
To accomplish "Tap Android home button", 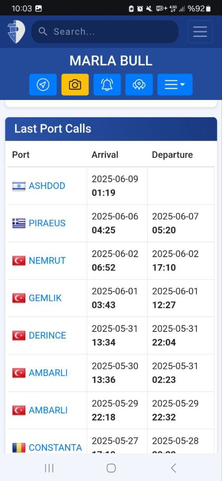I will [x=111, y=468].
